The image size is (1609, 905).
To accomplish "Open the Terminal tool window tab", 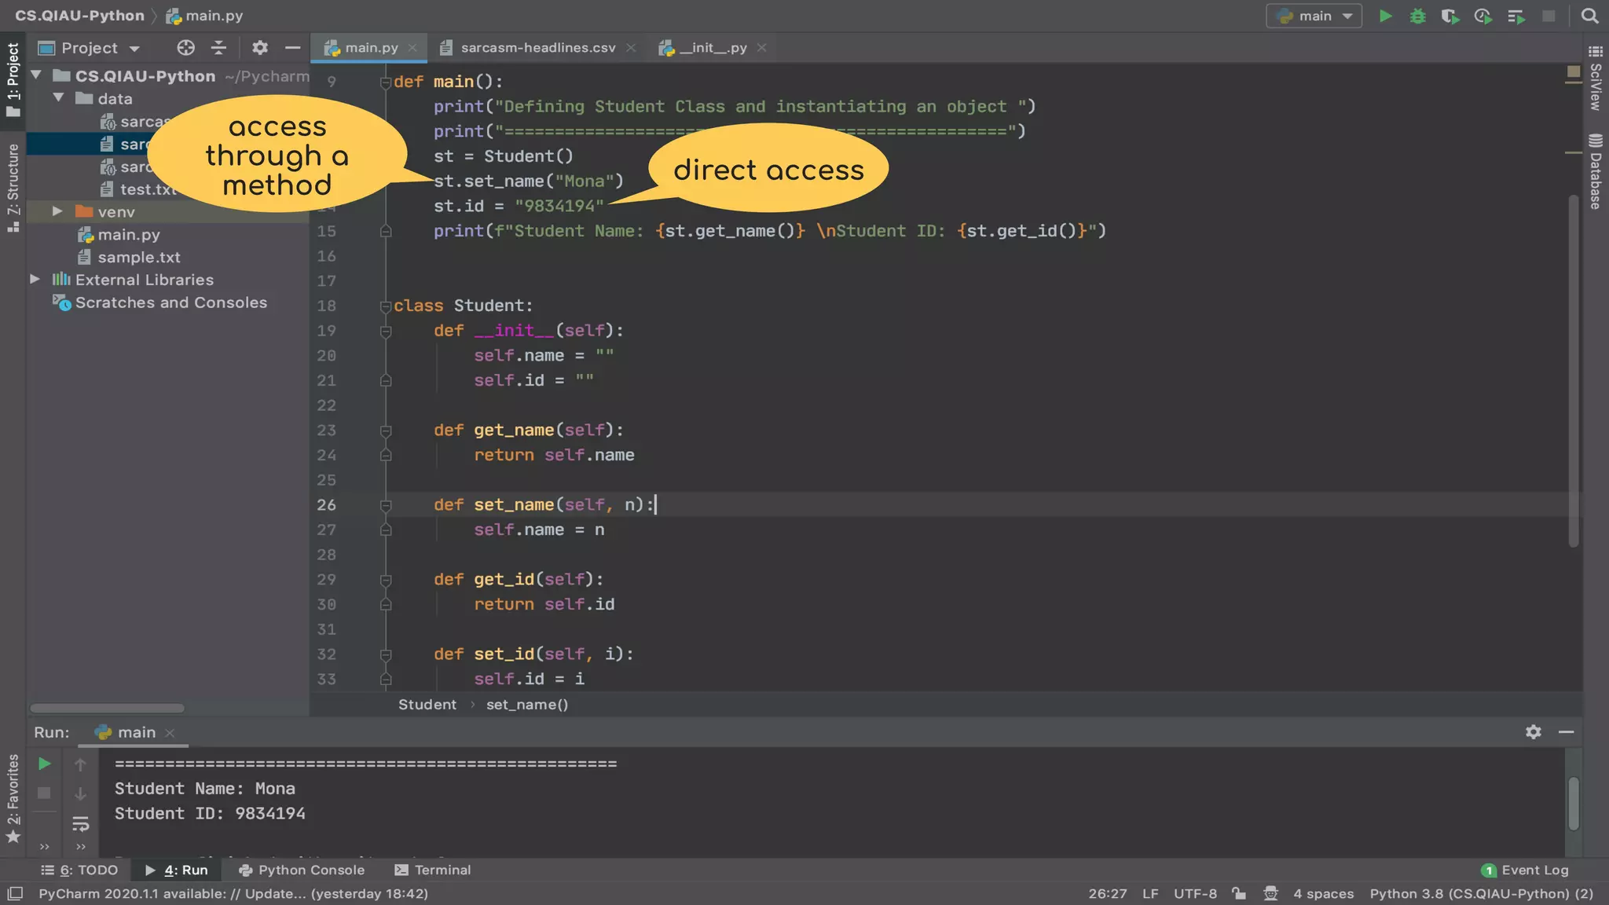I will coord(433,870).
